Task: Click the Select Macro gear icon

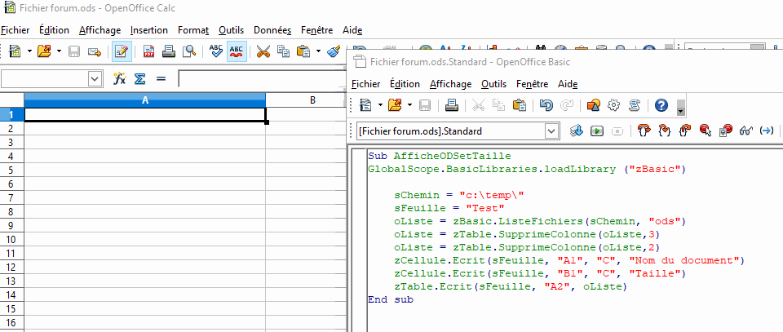Action: point(613,105)
